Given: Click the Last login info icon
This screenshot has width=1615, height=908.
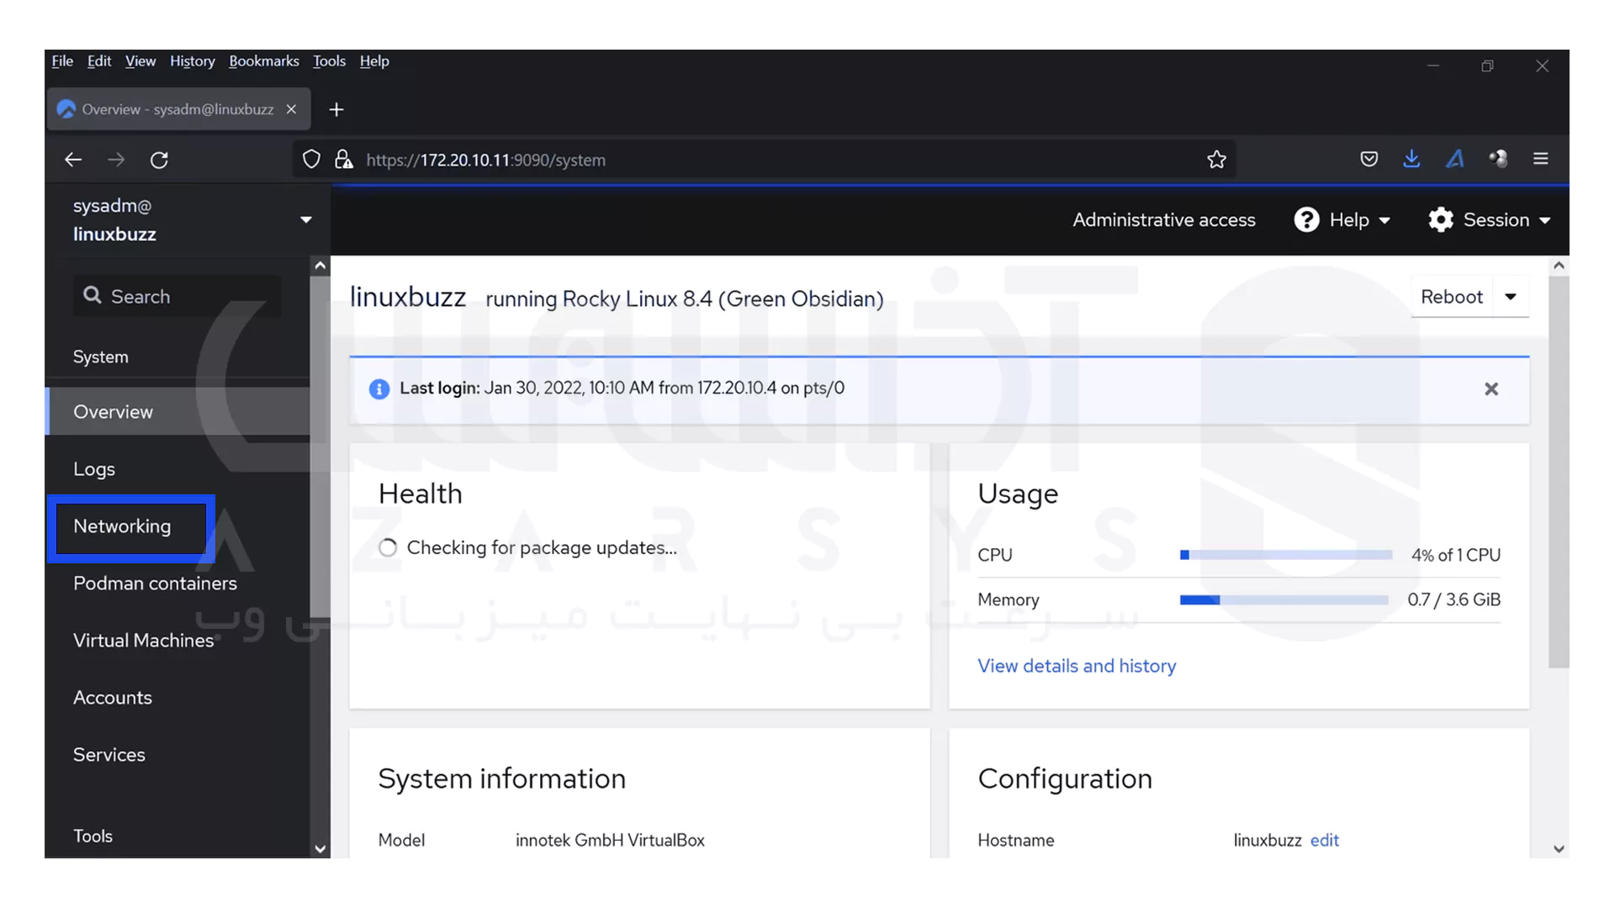Looking at the screenshot, I should pyautogui.click(x=379, y=388).
